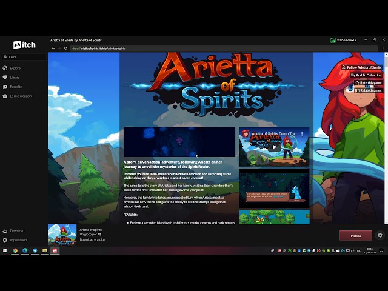Rate this game
The width and height of the screenshot is (388, 291).
[367, 82]
